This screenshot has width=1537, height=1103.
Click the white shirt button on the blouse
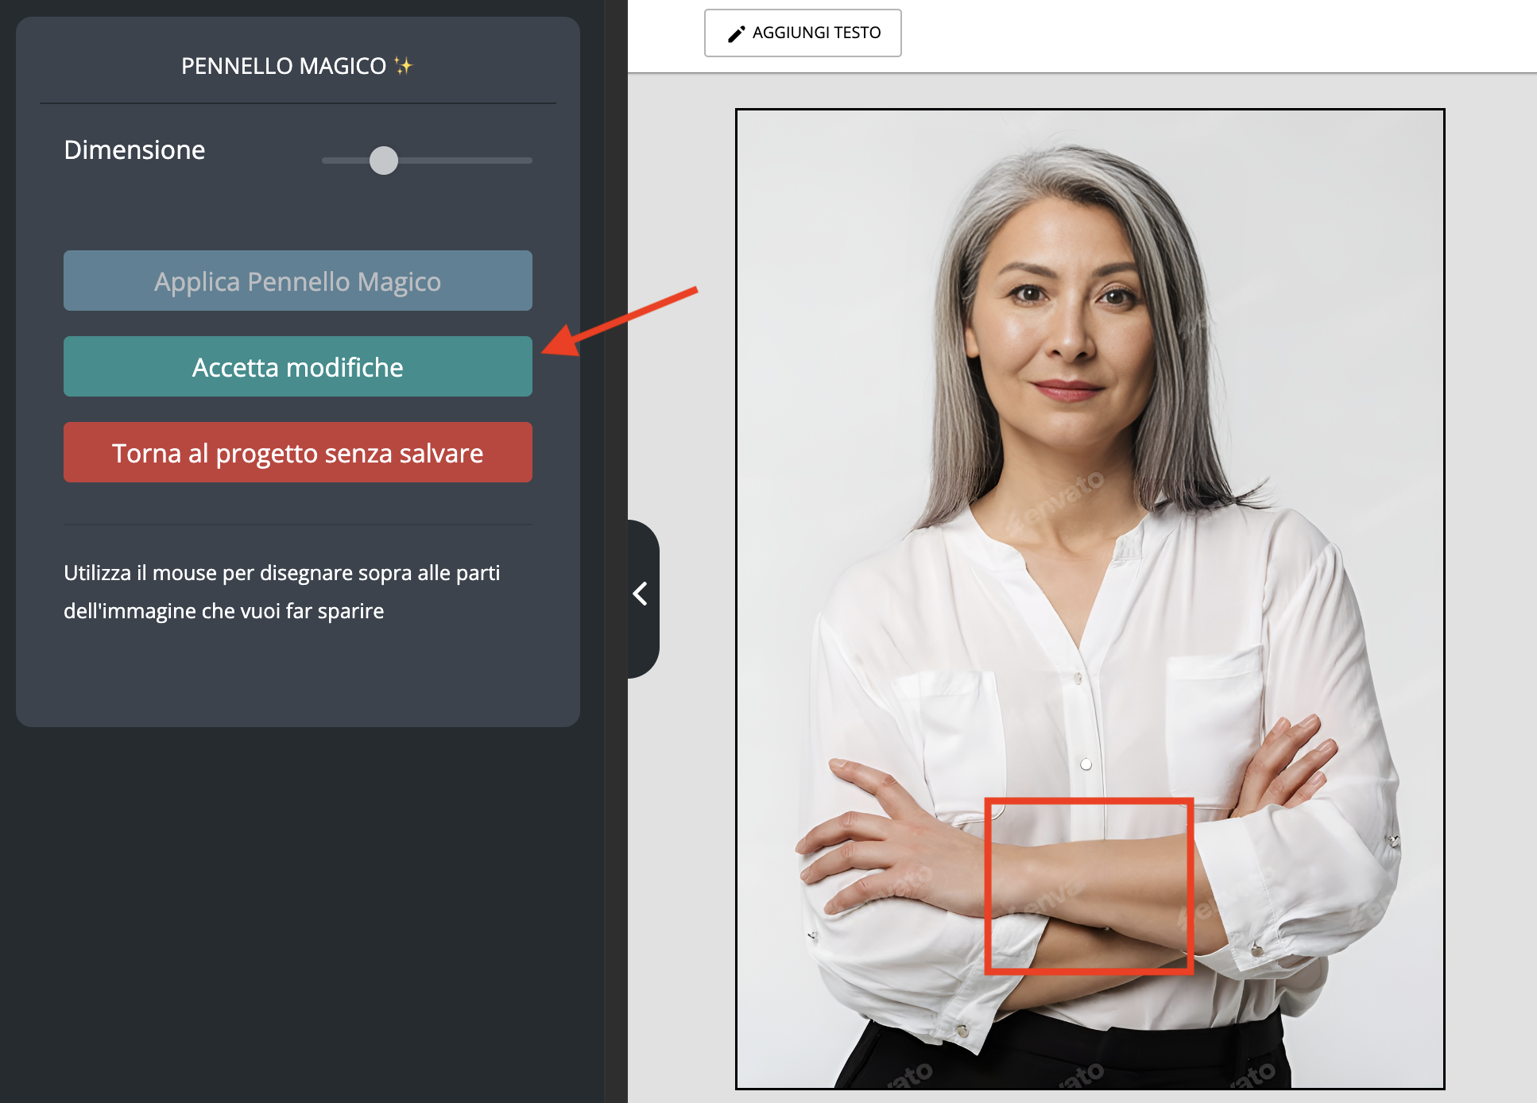1086,764
